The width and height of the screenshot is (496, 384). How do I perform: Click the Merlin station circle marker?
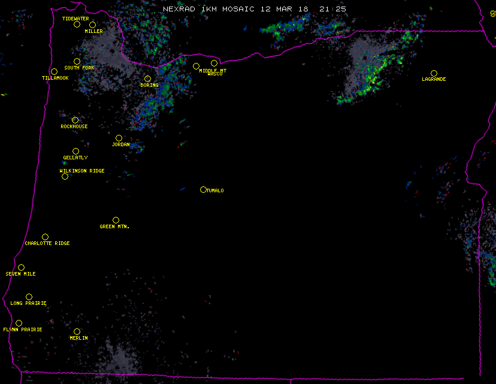tap(77, 331)
